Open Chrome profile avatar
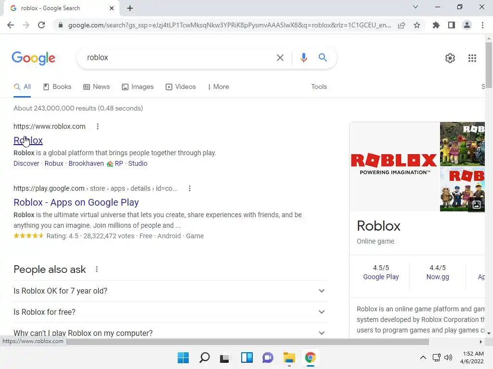 point(467,25)
